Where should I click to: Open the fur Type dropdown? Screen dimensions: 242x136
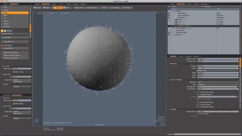tap(218, 85)
